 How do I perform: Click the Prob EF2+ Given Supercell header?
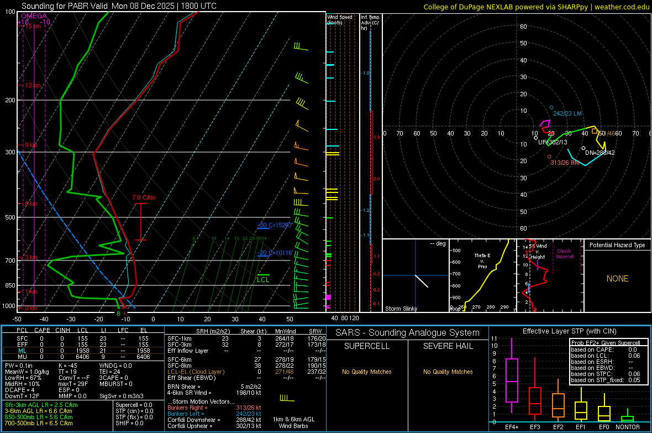[x=606, y=343]
